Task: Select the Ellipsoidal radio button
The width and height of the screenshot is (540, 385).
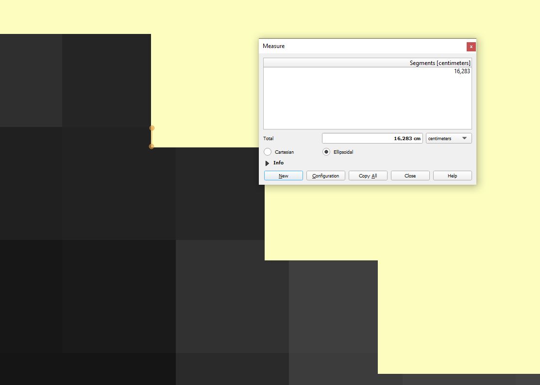Action: tap(326, 152)
